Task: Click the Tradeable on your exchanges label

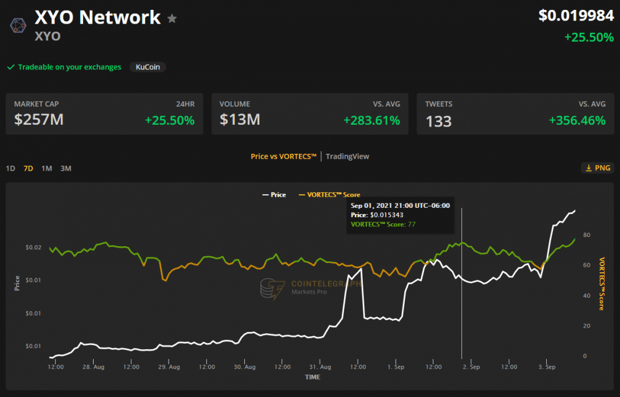Action: pos(69,67)
